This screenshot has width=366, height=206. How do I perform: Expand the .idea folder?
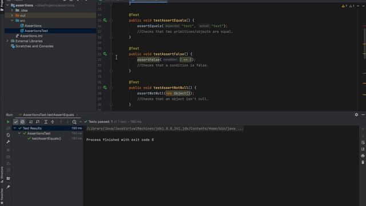[x=12, y=10]
